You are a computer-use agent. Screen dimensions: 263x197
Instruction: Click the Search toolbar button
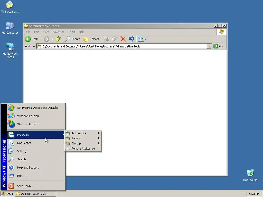pos(72,39)
